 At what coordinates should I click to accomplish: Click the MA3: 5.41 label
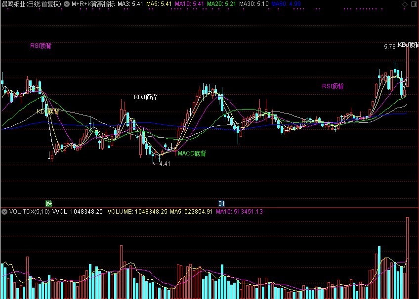pyautogui.click(x=130, y=4)
